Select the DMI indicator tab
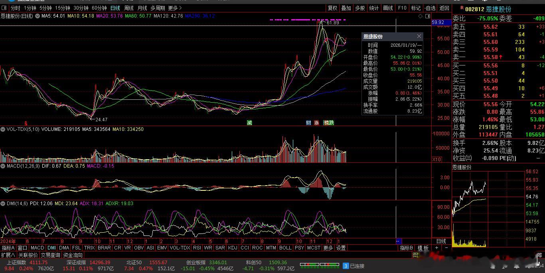545x273 pixels. tap(52, 248)
